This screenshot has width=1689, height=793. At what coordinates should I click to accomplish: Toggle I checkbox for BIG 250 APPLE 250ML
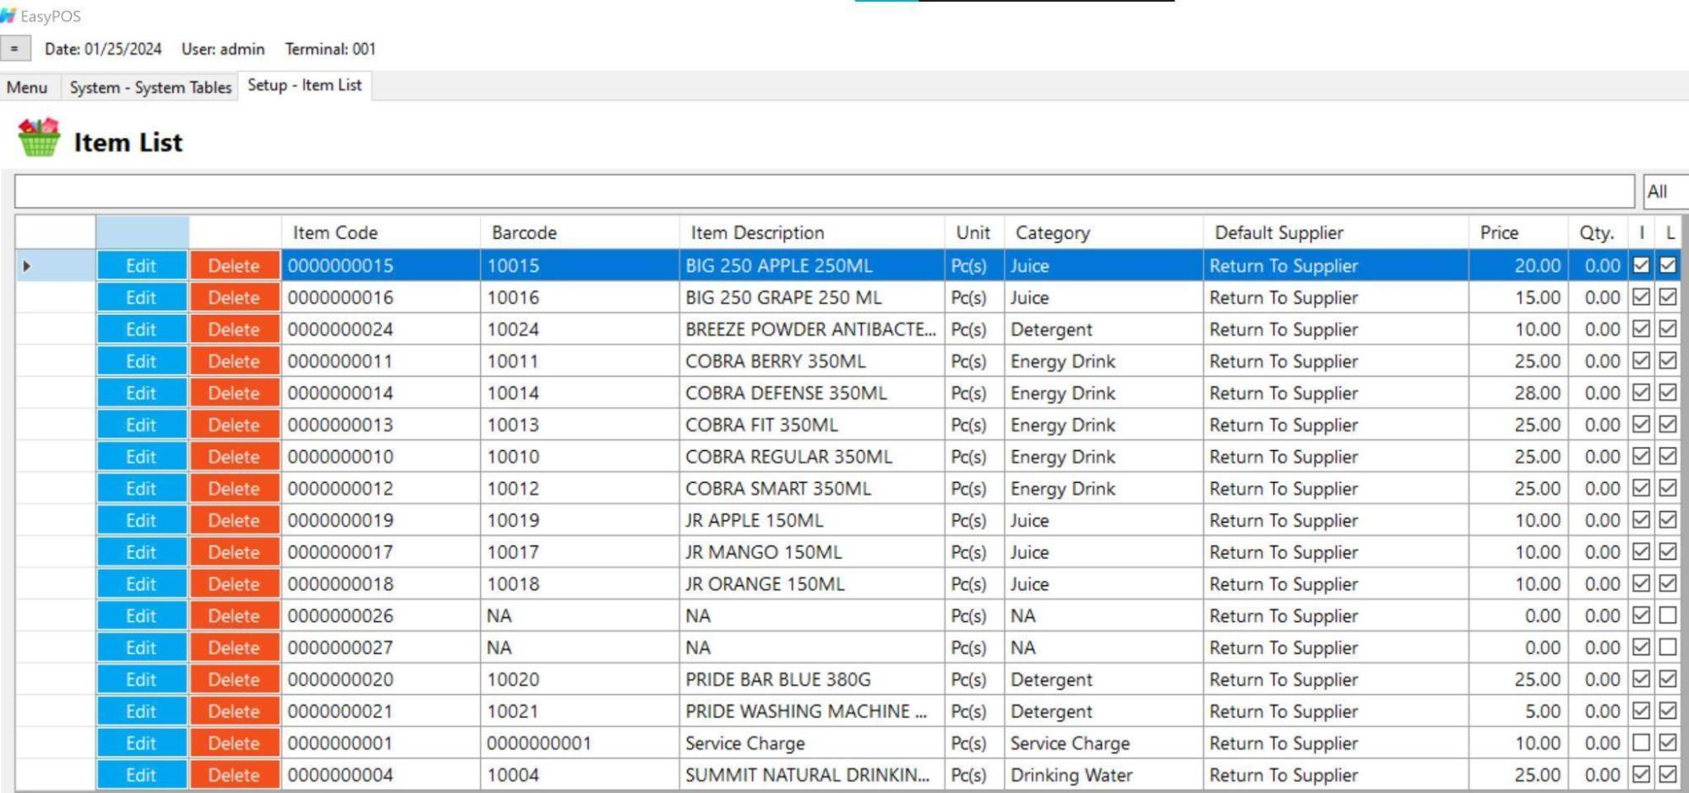(x=1641, y=265)
